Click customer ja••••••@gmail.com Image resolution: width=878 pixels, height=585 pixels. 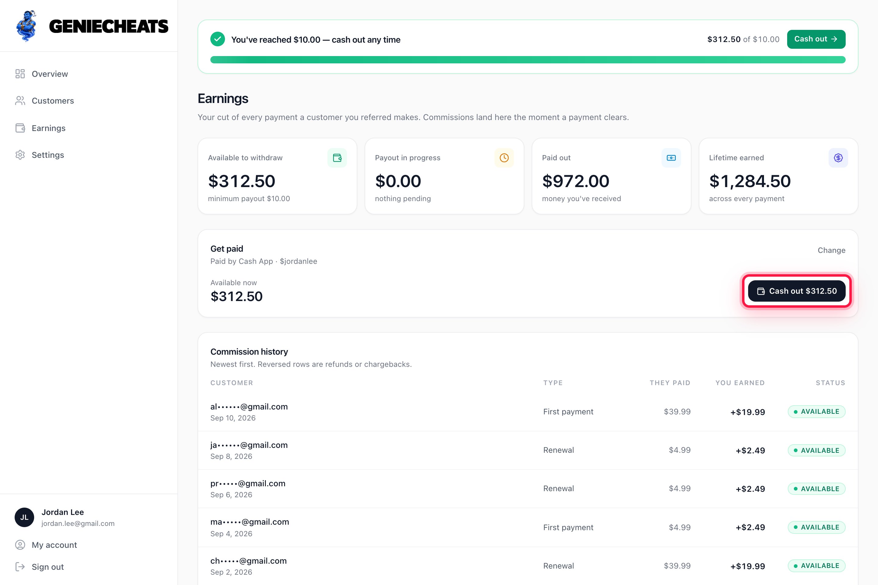tap(249, 445)
